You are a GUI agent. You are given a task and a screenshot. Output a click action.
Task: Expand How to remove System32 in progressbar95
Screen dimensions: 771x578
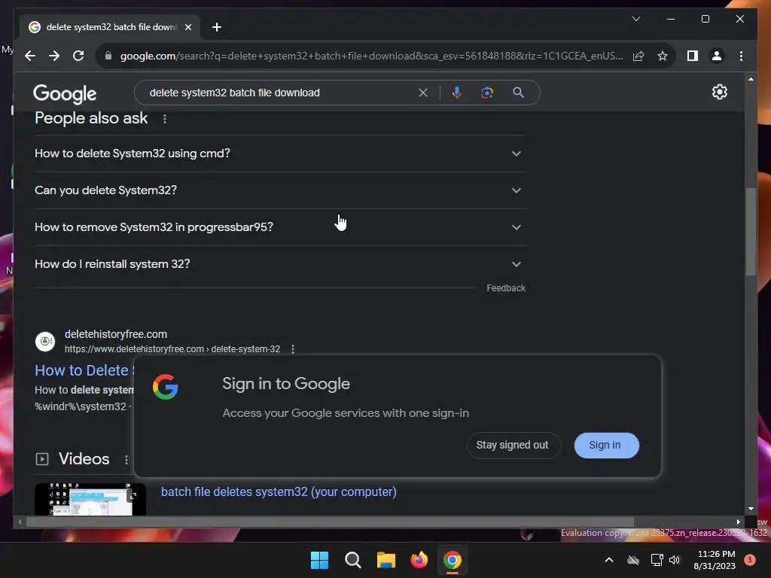pos(280,227)
